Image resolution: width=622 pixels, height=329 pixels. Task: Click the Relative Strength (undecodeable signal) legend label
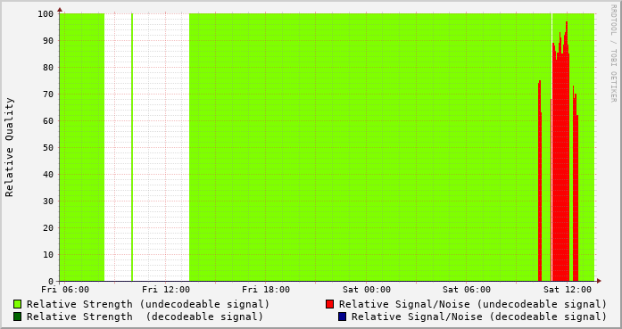point(148,304)
